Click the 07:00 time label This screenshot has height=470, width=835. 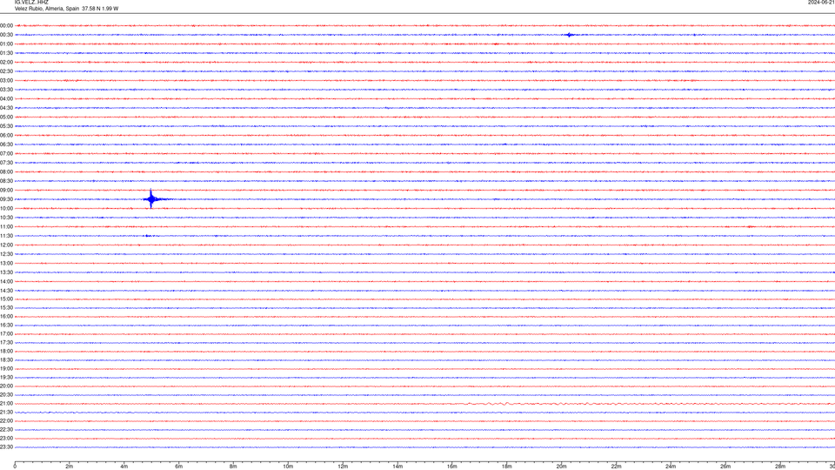[6, 154]
